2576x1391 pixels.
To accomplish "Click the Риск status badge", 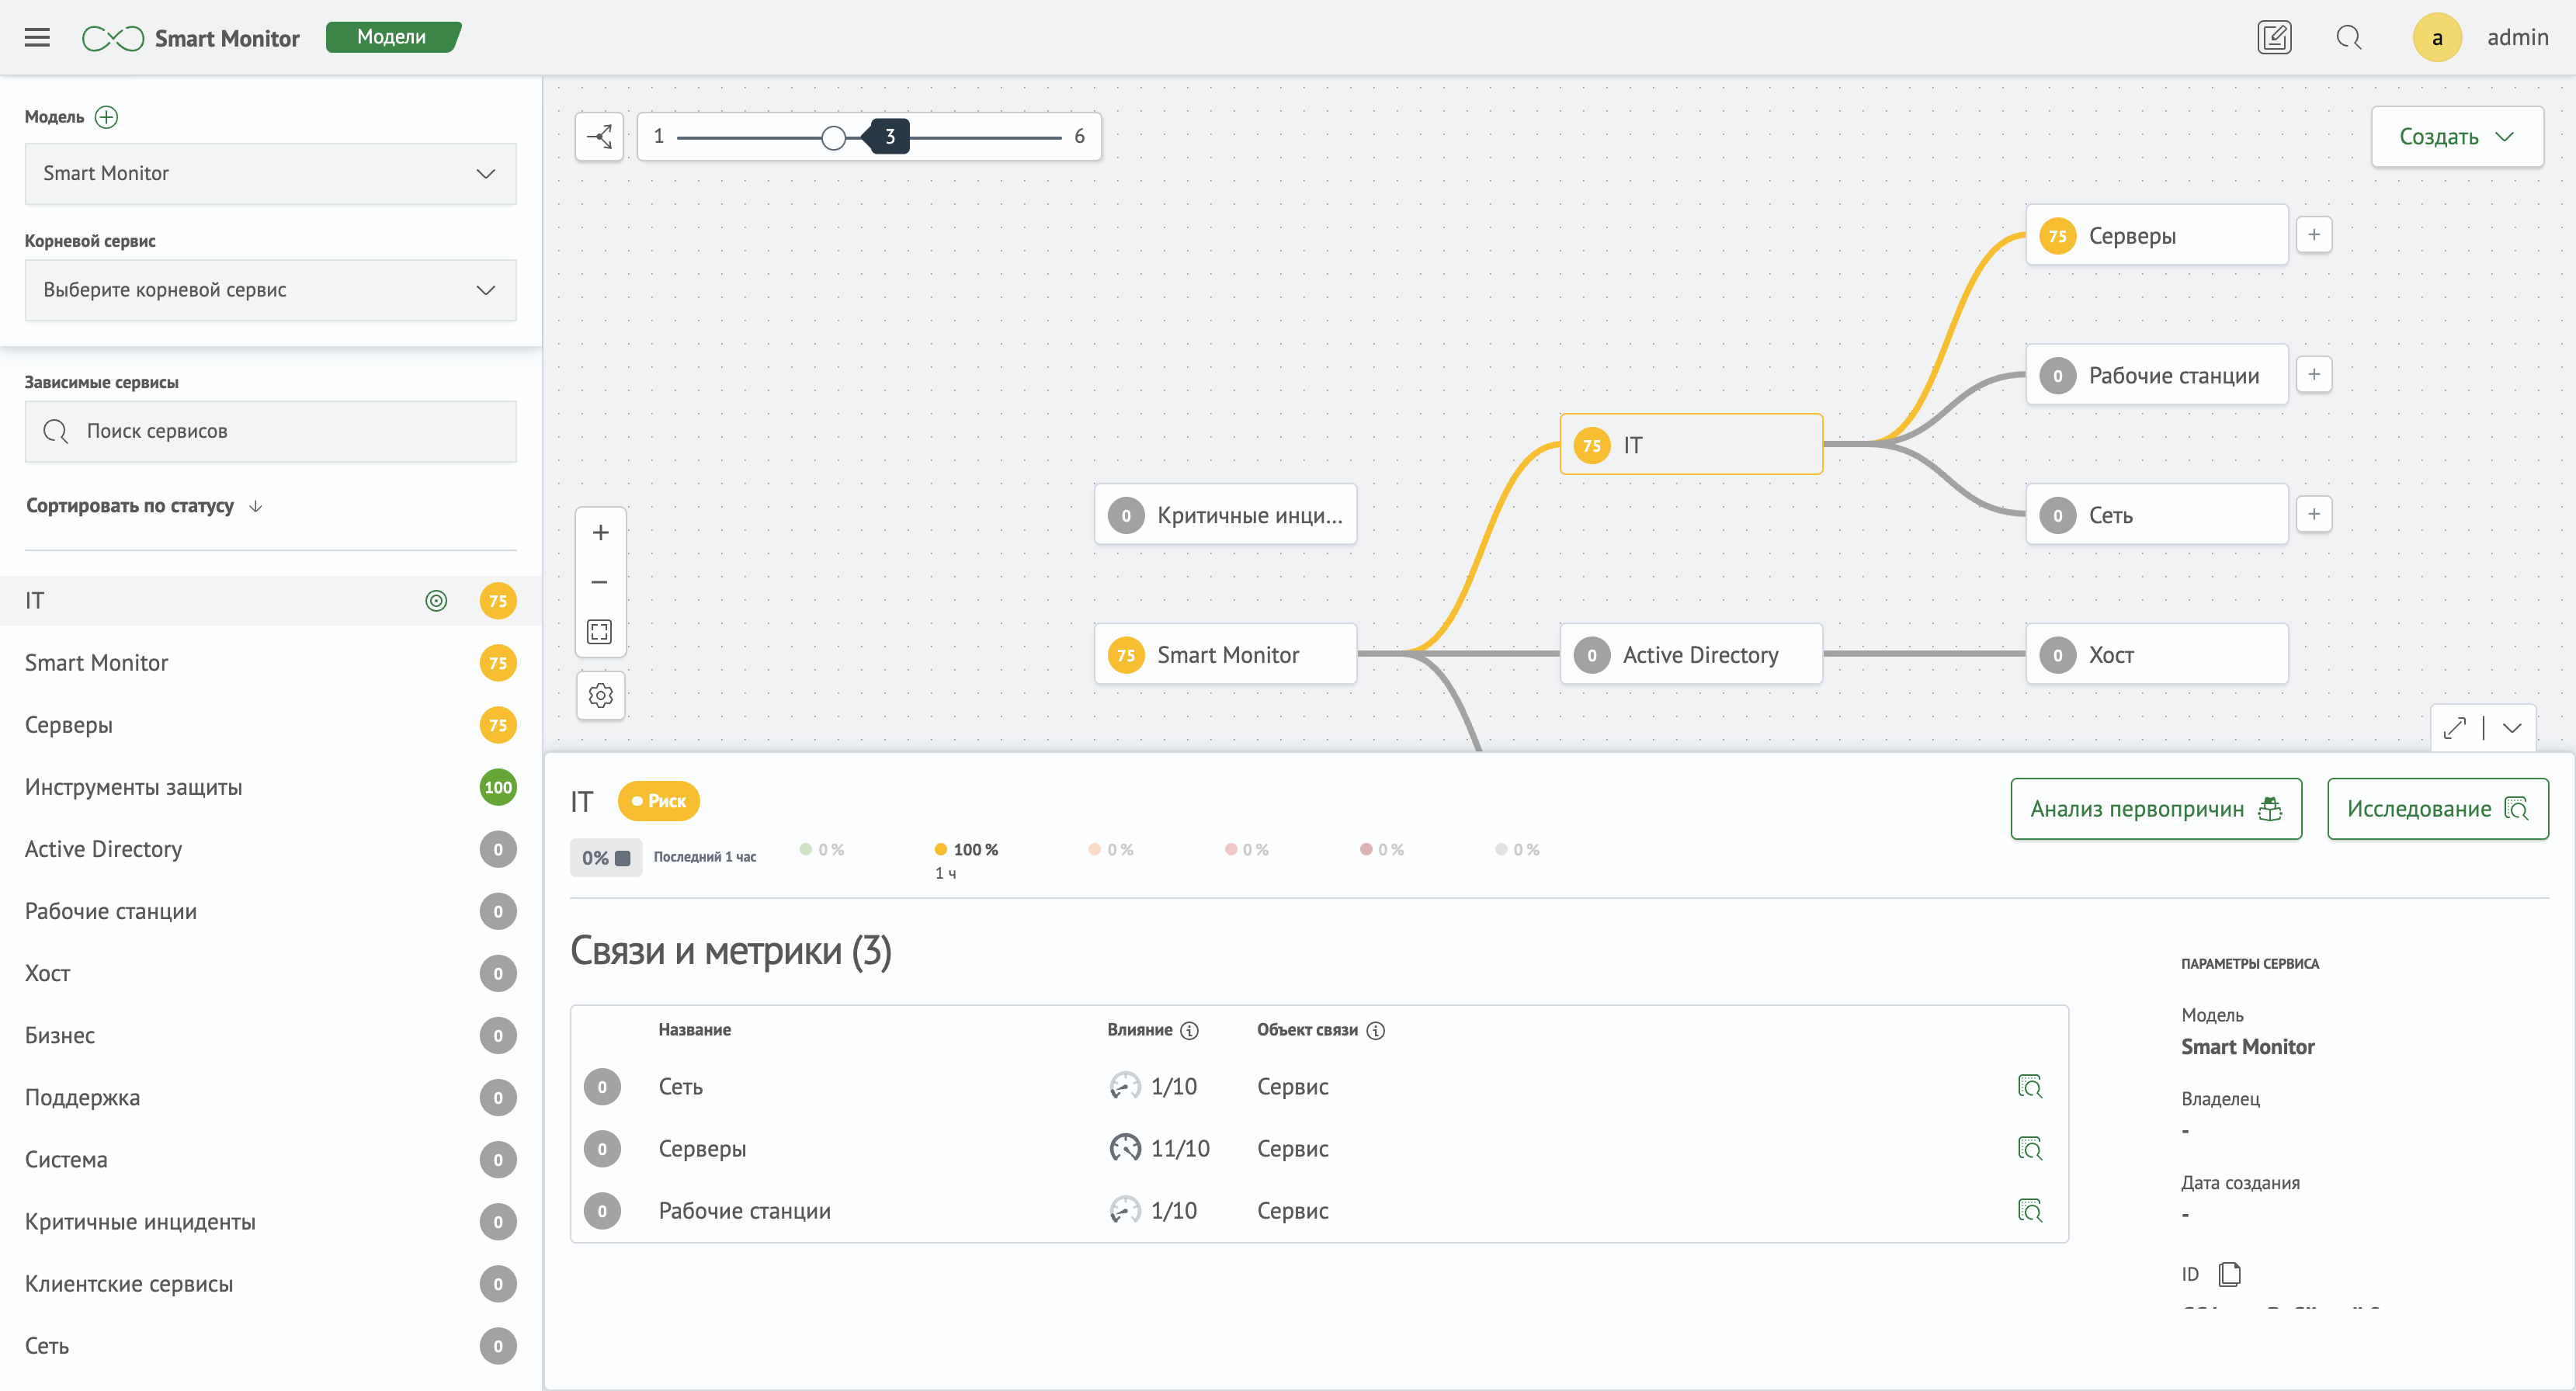I will [659, 801].
